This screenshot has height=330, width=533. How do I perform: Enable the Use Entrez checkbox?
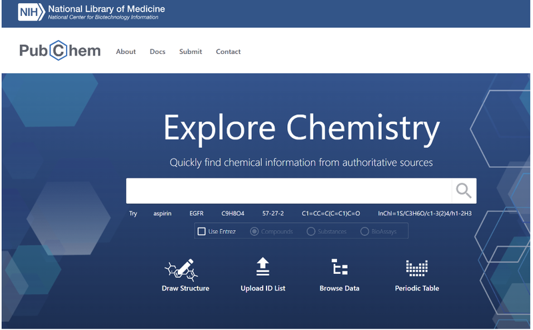(202, 231)
